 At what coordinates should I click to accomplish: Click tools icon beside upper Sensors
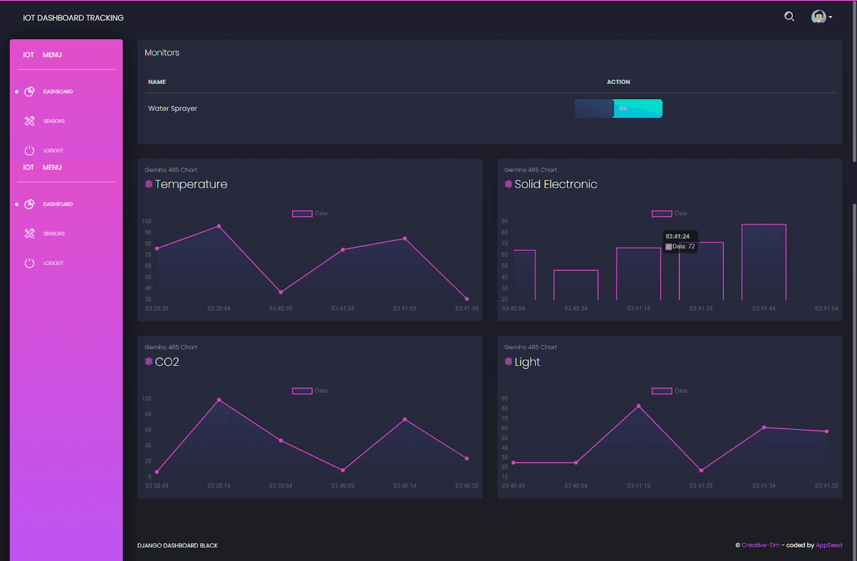click(x=29, y=121)
